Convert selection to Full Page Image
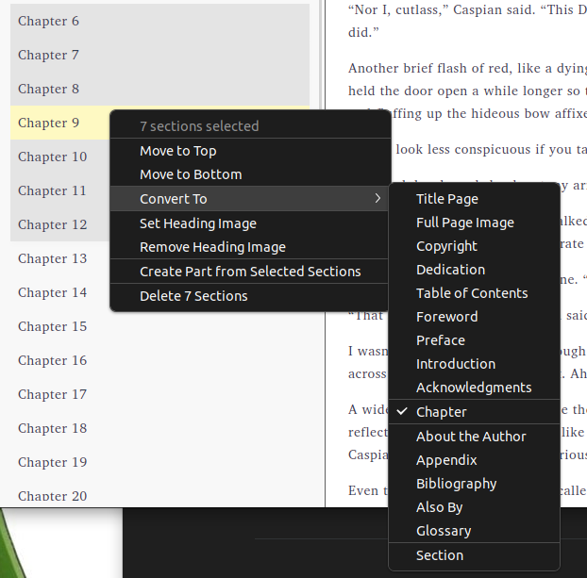587x578 pixels. pyautogui.click(x=475, y=223)
